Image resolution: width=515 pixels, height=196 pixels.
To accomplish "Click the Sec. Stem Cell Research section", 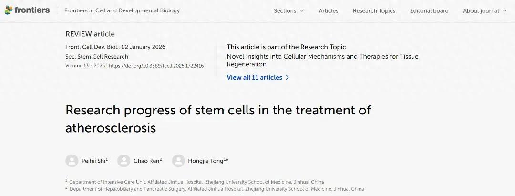I will coord(97,57).
